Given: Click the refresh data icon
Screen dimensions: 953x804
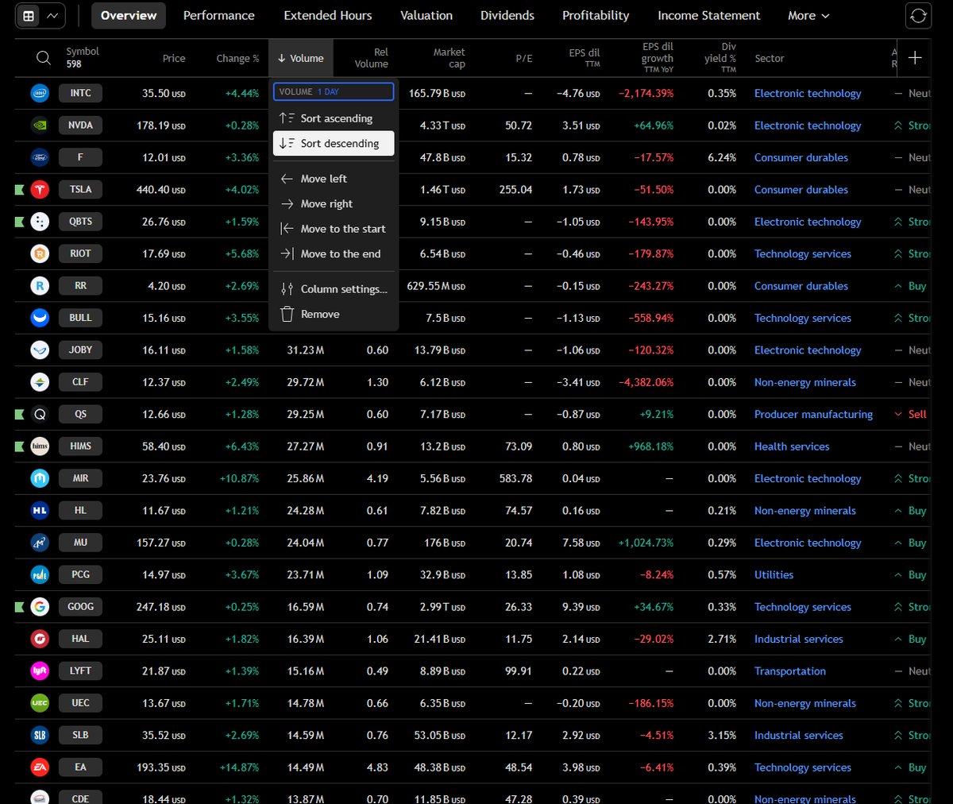Looking at the screenshot, I should pos(918,16).
